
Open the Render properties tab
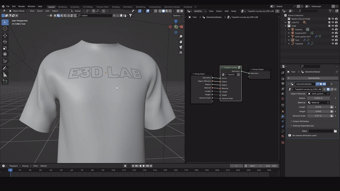(283, 79)
